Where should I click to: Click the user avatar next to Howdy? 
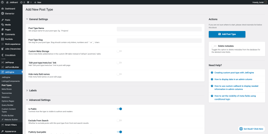click(266, 2)
